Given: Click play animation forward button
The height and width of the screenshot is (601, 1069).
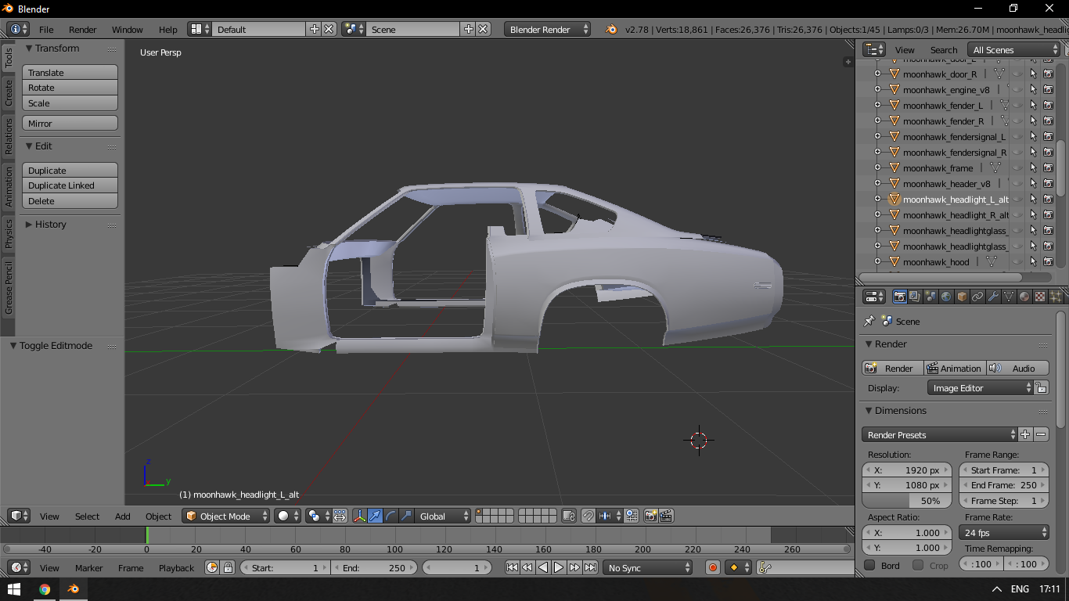Looking at the screenshot, I should (559, 567).
